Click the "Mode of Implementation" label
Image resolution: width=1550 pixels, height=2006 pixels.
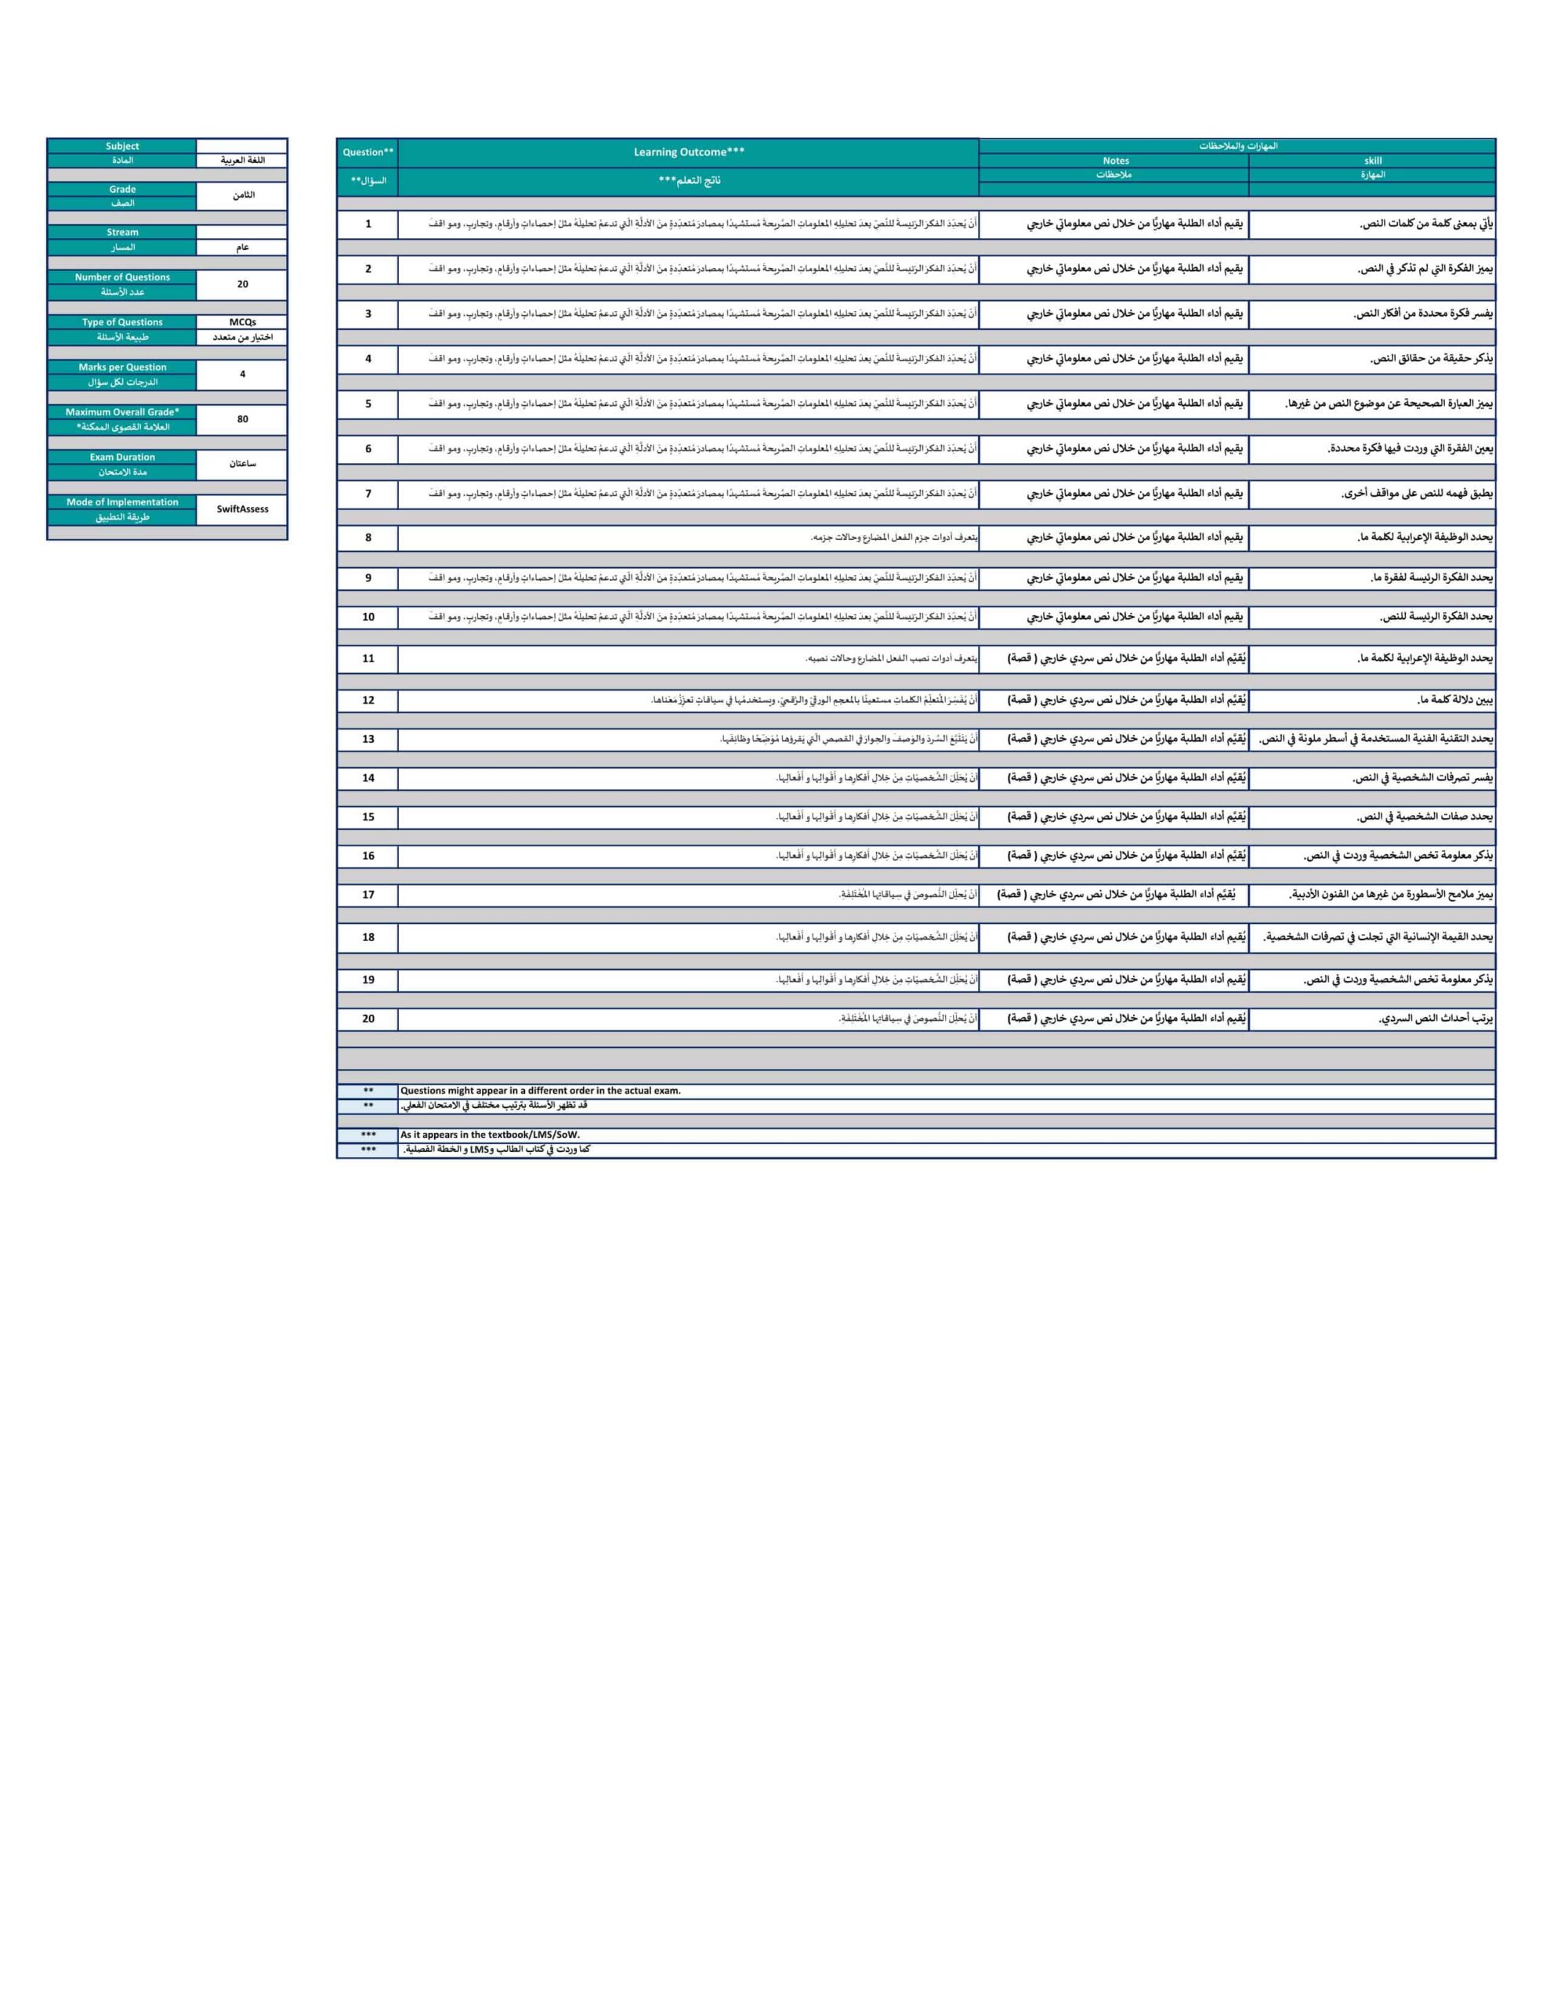(122, 502)
